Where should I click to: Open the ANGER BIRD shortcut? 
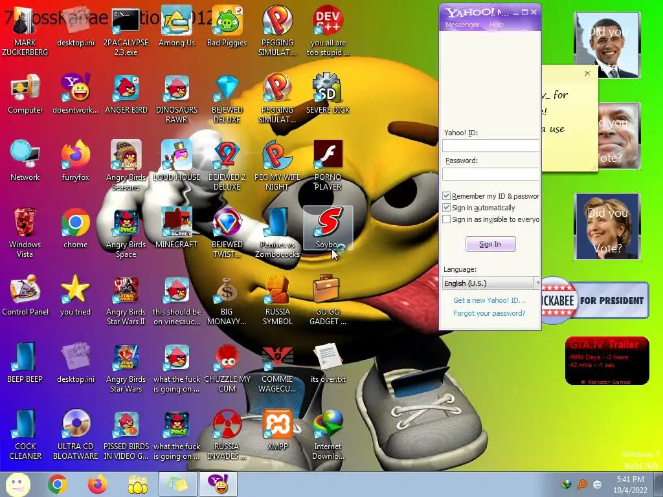click(x=126, y=94)
